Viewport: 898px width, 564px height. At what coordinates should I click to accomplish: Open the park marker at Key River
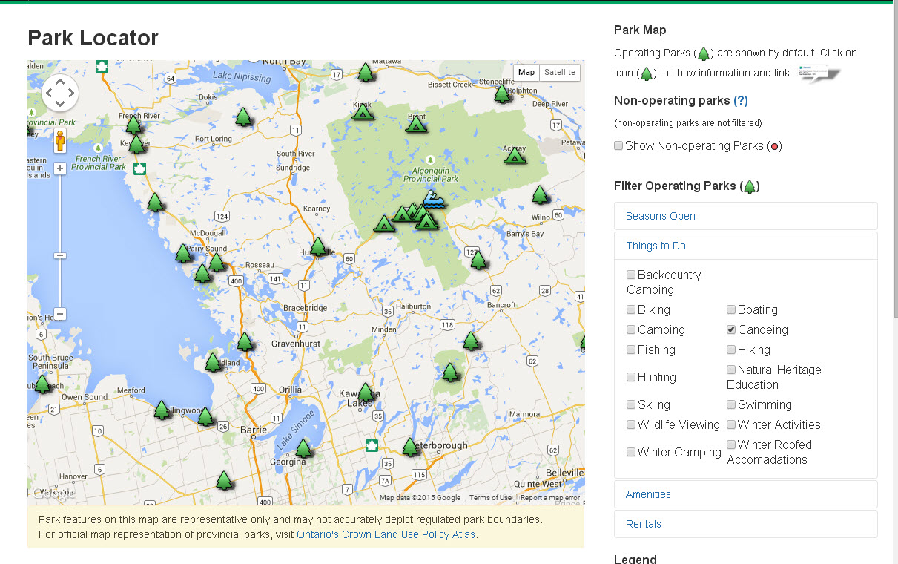136,144
